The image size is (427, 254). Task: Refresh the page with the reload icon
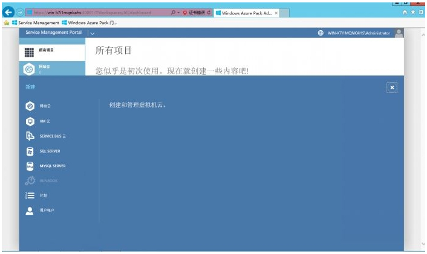coord(209,13)
